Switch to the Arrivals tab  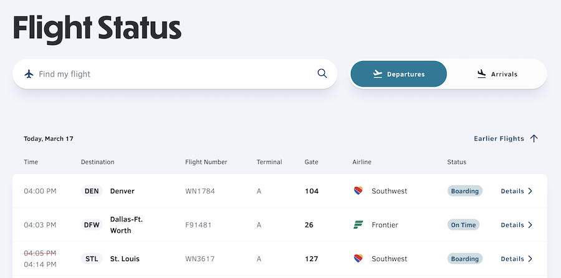pyautogui.click(x=497, y=74)
